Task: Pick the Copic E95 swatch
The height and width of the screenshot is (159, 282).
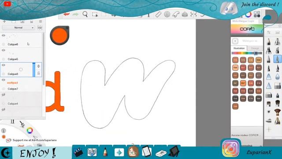Action: [235, 68]
